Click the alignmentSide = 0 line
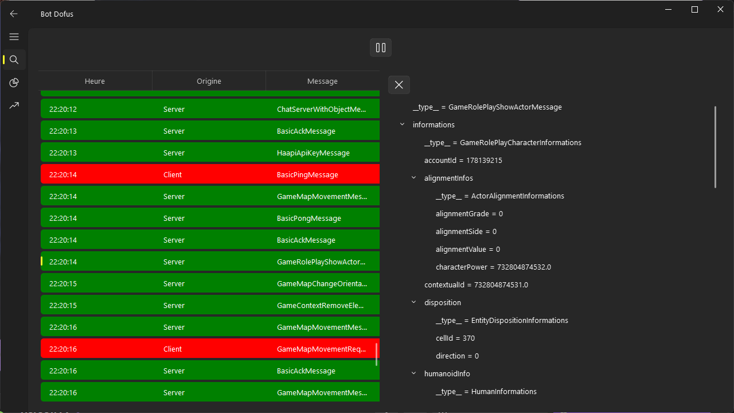The width and height of the screenshot is (734, 413). click(466, 231)
